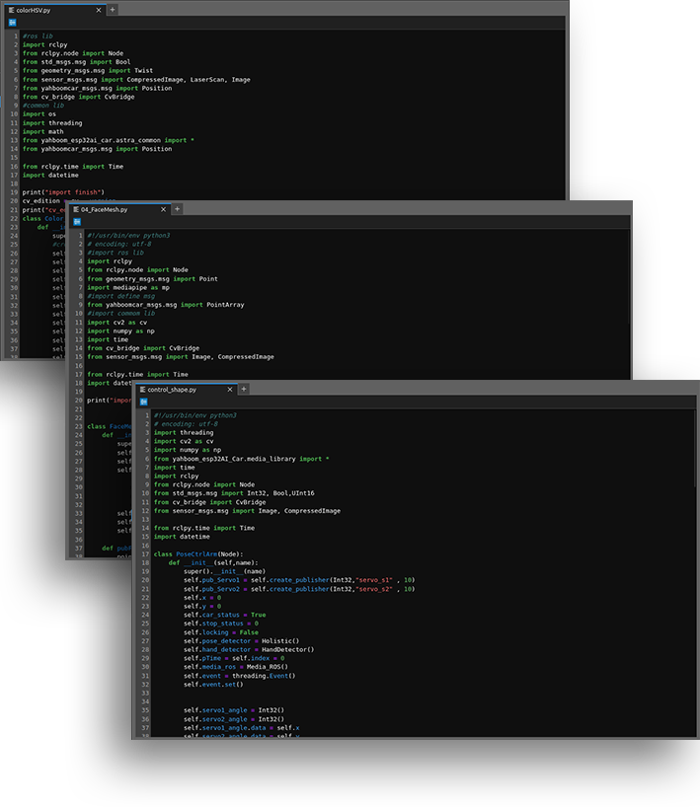This screenshot has width=700, height=807.
Task: Close the 04_FaceMesh.py tab
Action: click(x=163, y=209)
